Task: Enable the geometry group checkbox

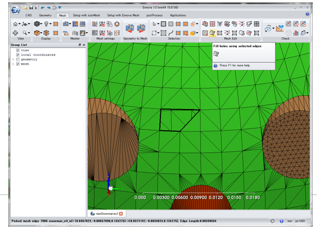Action: pyautogui.click(x=18, y=59)
